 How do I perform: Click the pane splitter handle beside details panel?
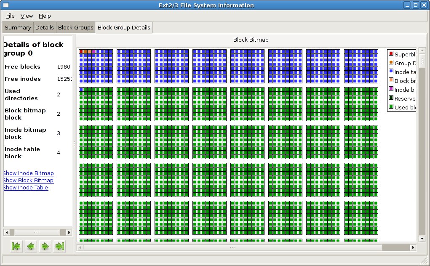(74, 144)
